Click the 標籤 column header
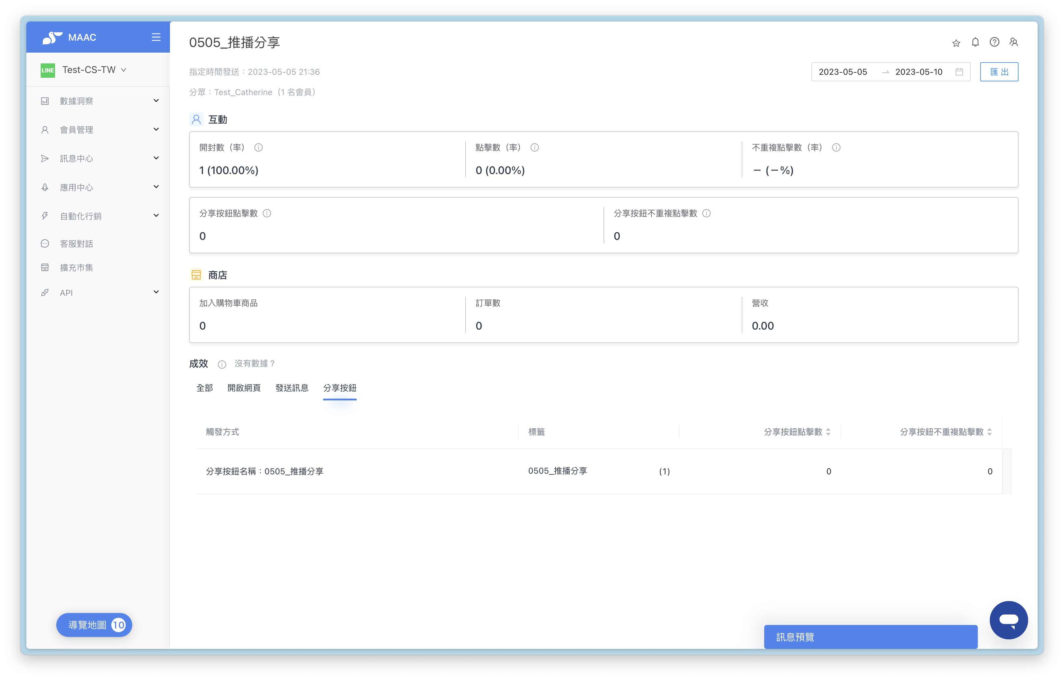This screenshot has width=1064, height=680. pos(536,432)
